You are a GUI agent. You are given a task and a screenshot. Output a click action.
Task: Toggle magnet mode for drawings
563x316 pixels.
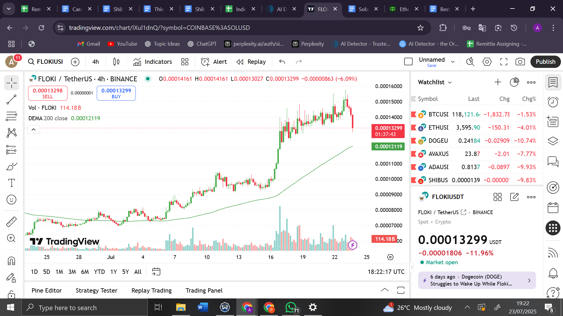11,261
